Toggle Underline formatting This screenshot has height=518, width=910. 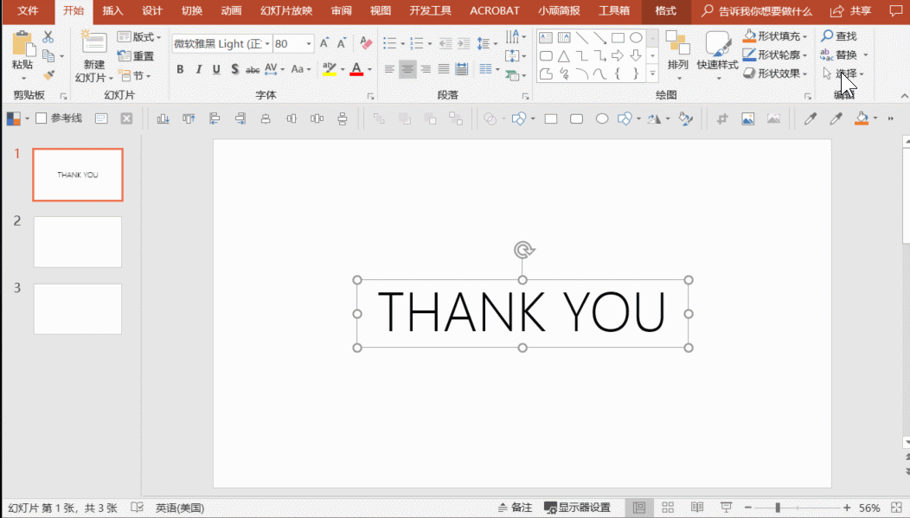[216, 69]
